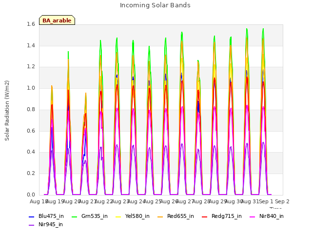
Task: Click the Aug 22 x-axis date label
Action: click(x=104, y=201)
